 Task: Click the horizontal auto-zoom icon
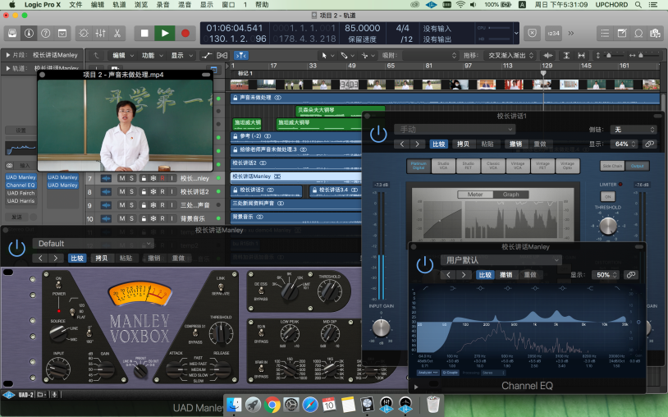tap(581, 55)
